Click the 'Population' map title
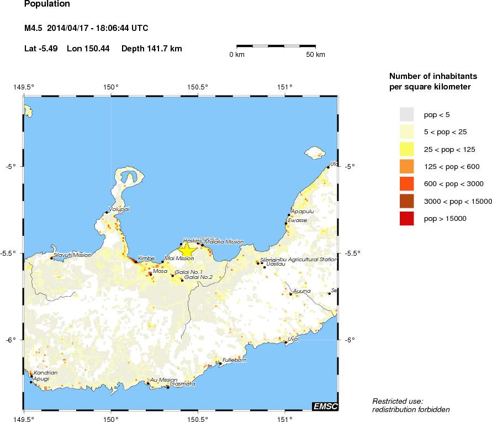Image resolution: width=492 pixels, height=422 pixels. pyautogui.click(x=47, y=4)
